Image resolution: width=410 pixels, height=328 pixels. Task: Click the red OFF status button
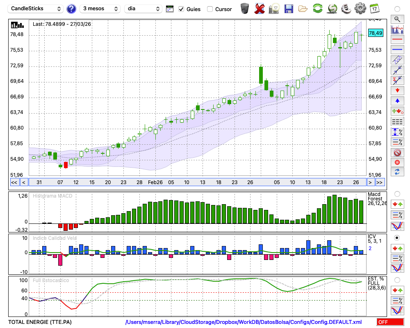pos(390,322)
